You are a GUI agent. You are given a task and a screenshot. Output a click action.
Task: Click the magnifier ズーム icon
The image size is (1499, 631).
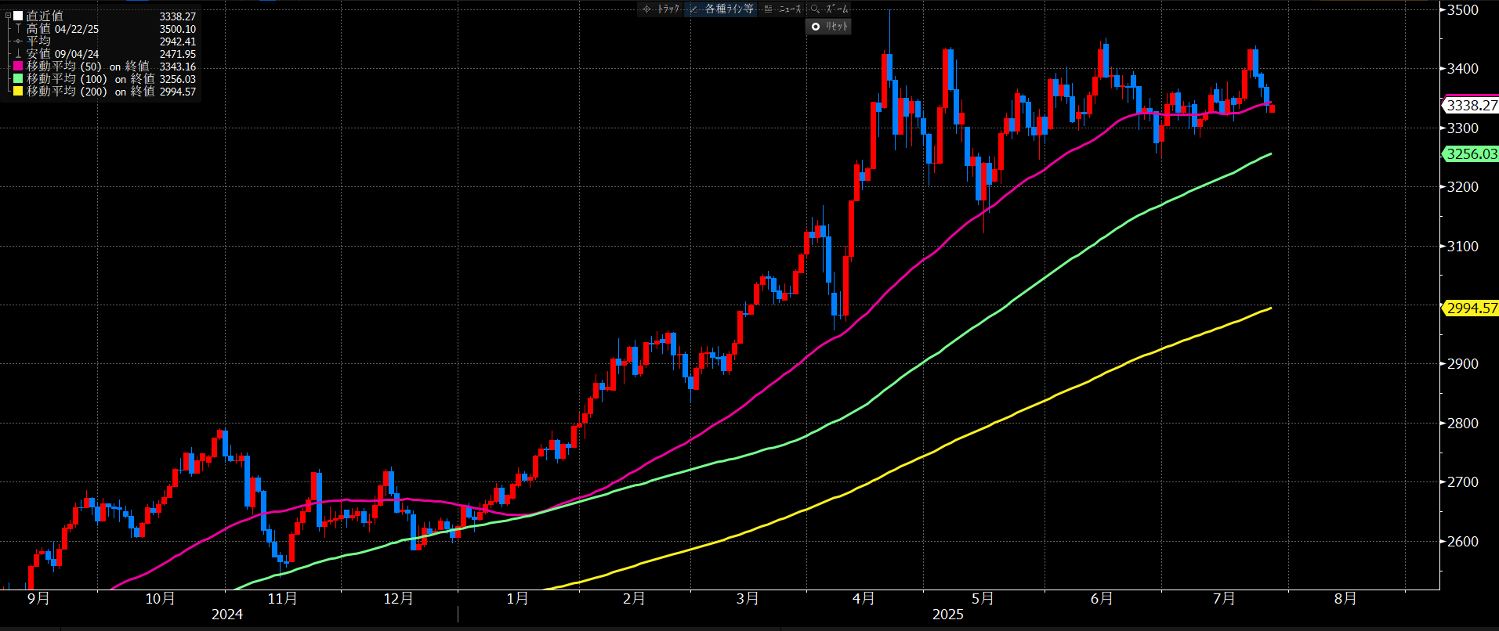815,9
